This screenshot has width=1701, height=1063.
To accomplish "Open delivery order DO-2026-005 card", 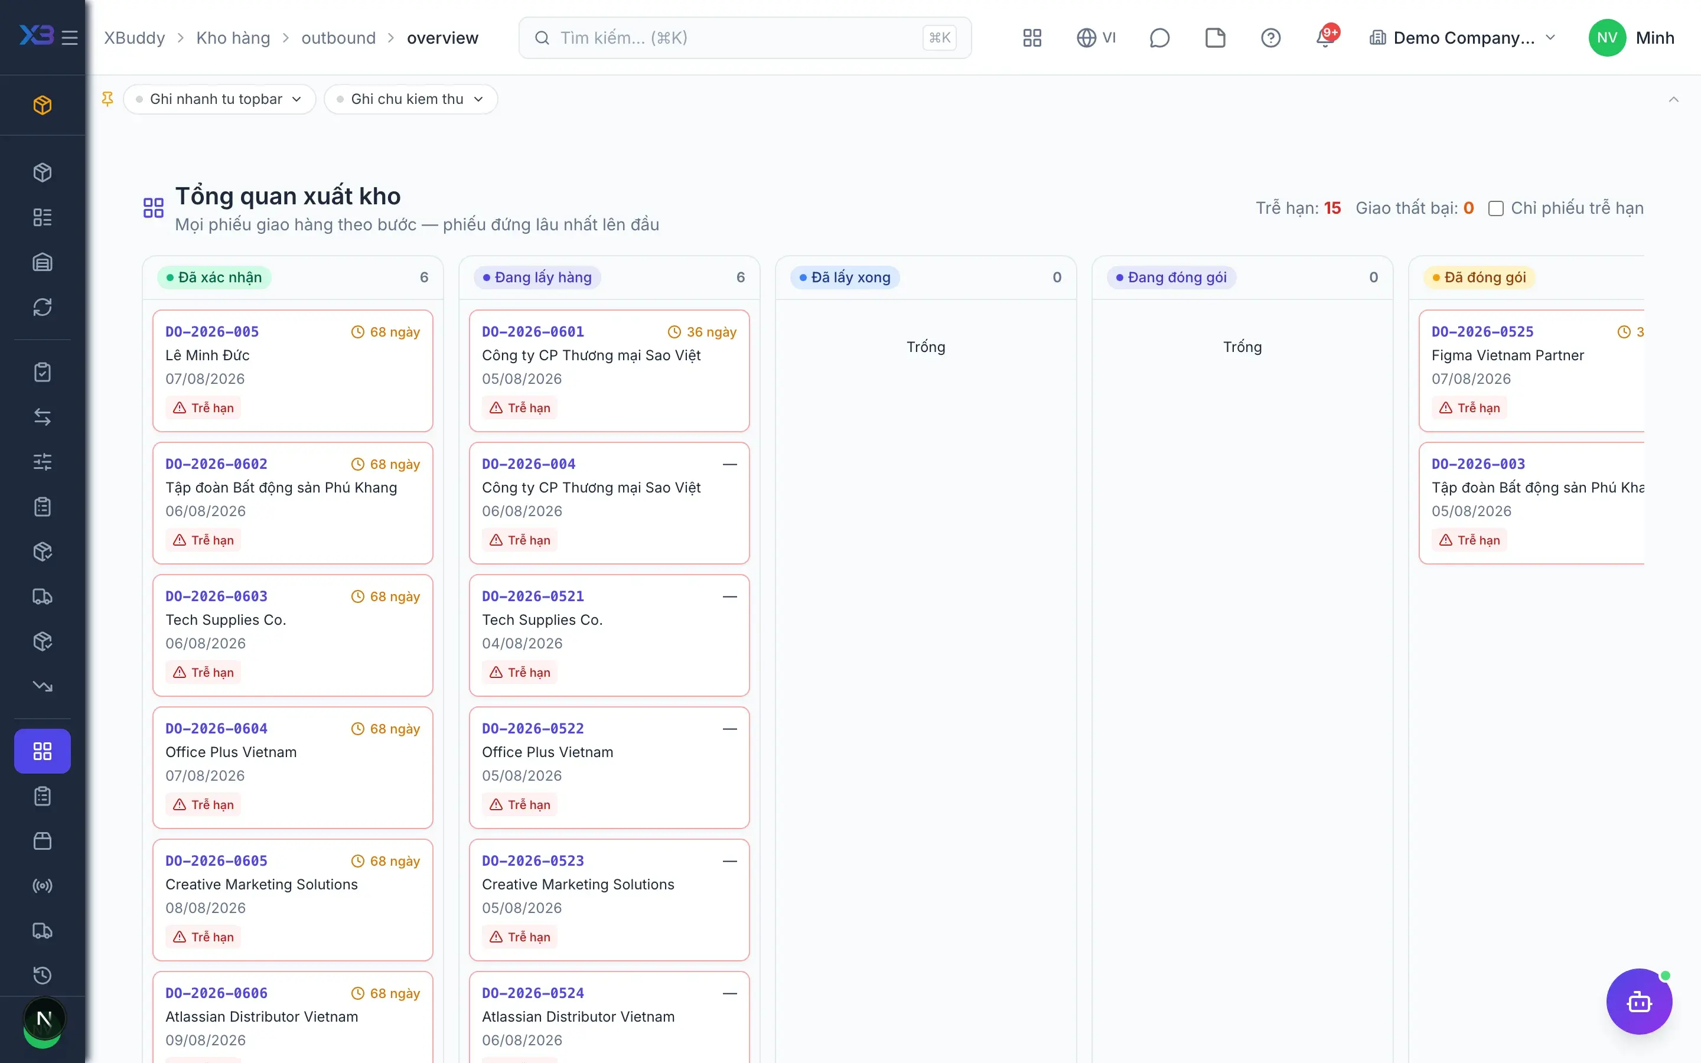I will [x=292, y=370].
